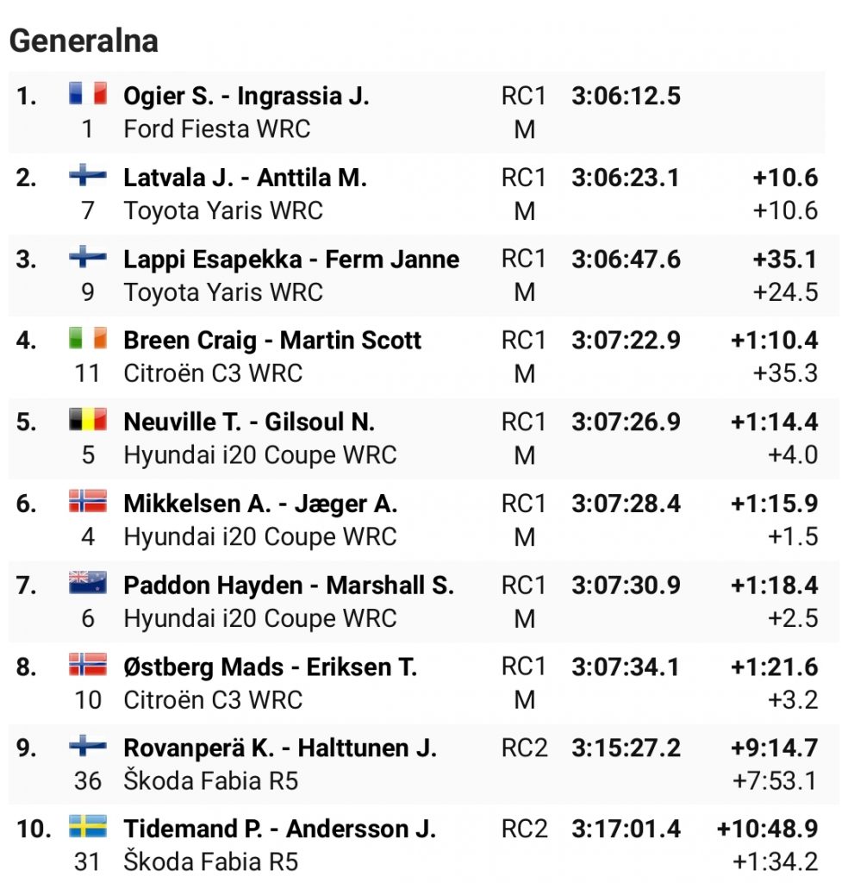Click the Norwegian flag beside Østberg Mads
Screen dimensions: 848x883
click(88, 664)
